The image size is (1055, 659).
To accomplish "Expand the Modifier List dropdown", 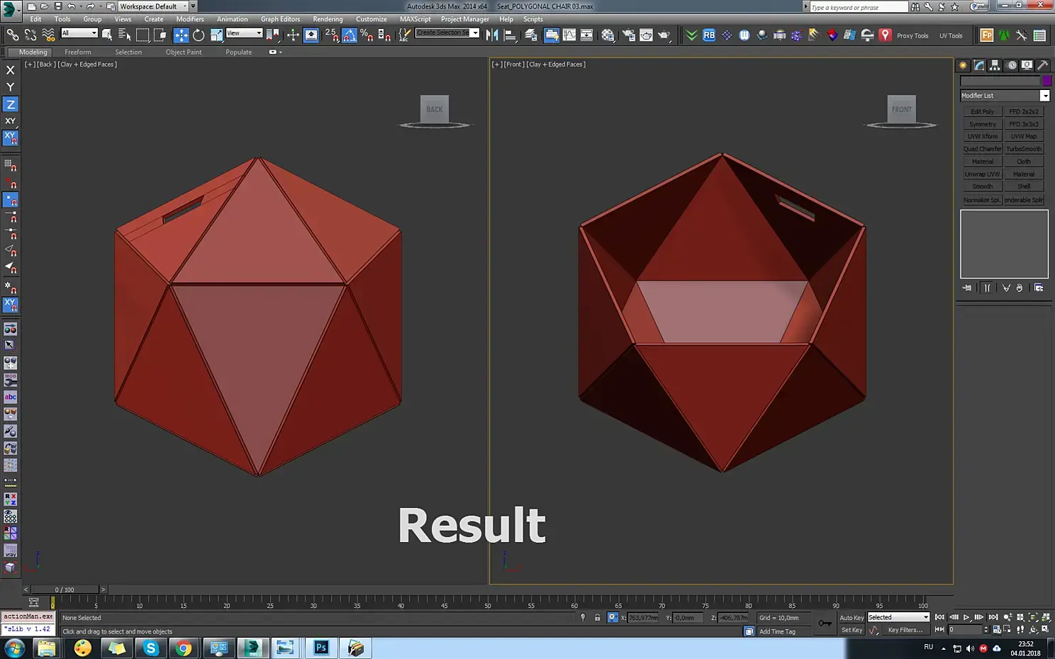I will tap(1005, 96).
